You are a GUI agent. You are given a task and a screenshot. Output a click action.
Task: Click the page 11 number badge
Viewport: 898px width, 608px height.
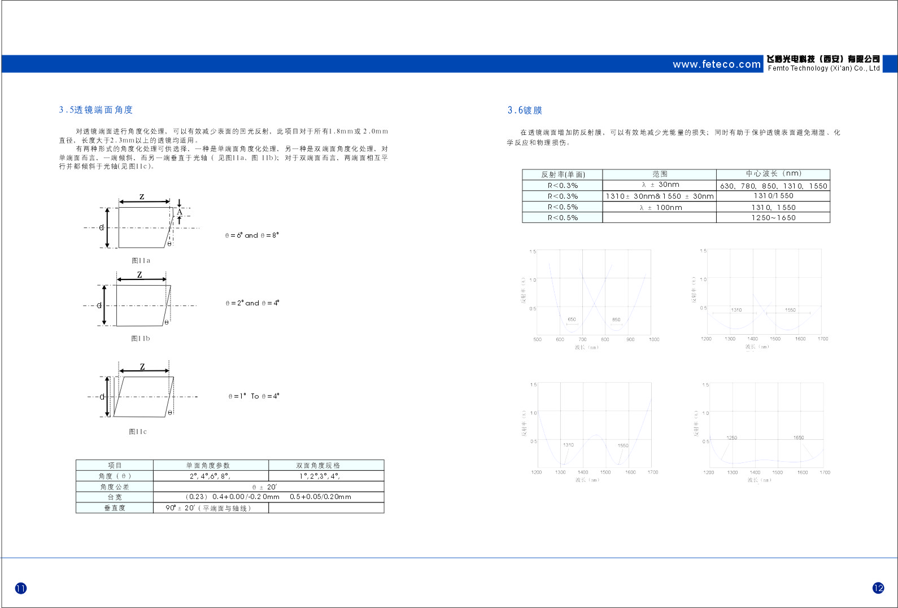point(21,588)
